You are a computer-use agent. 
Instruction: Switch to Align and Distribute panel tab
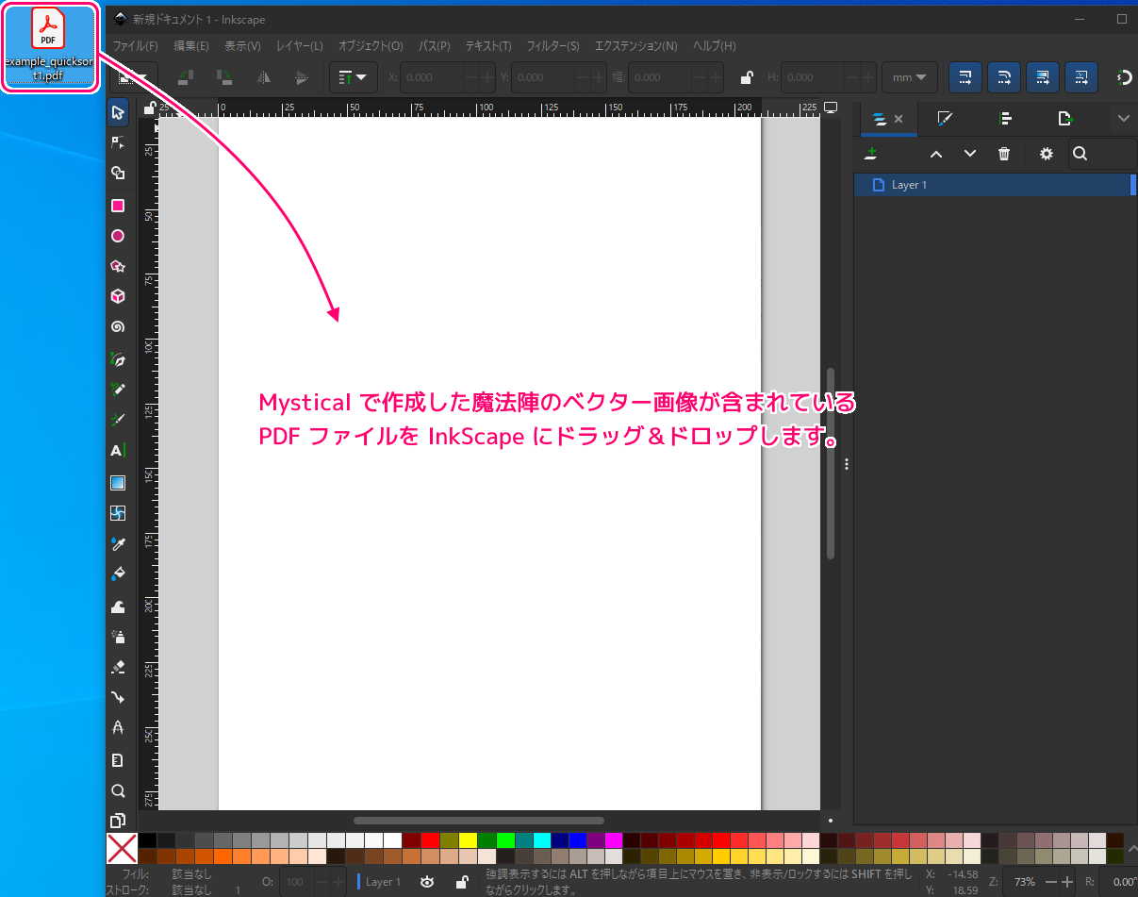tap(1005, 119)
